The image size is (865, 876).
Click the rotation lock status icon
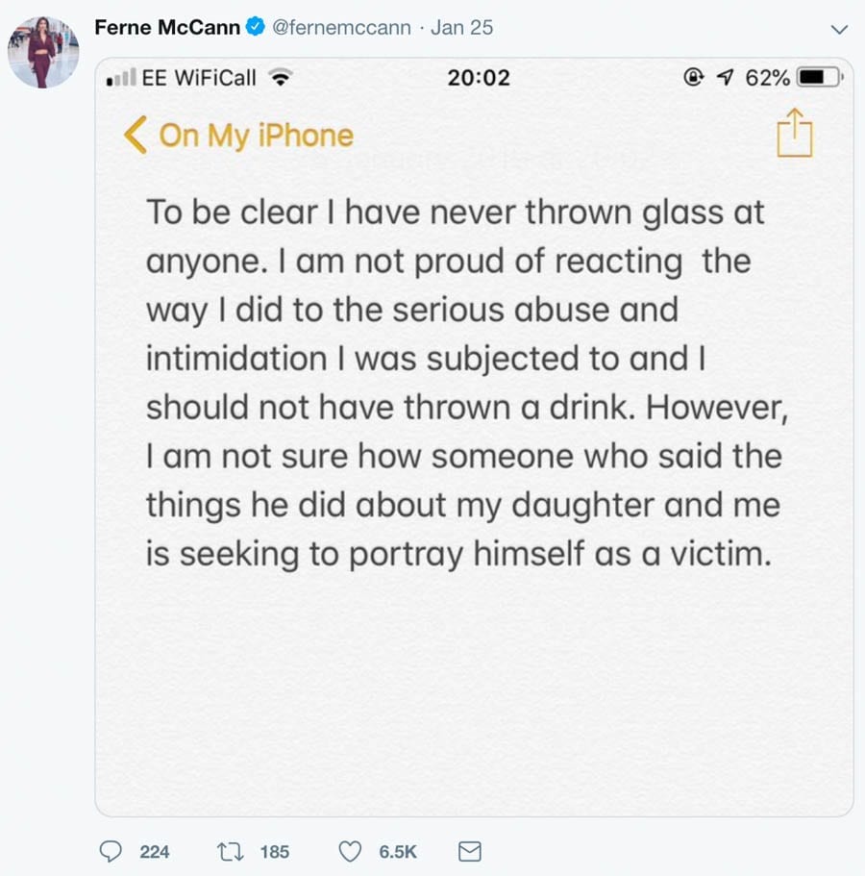coord(693,78)
